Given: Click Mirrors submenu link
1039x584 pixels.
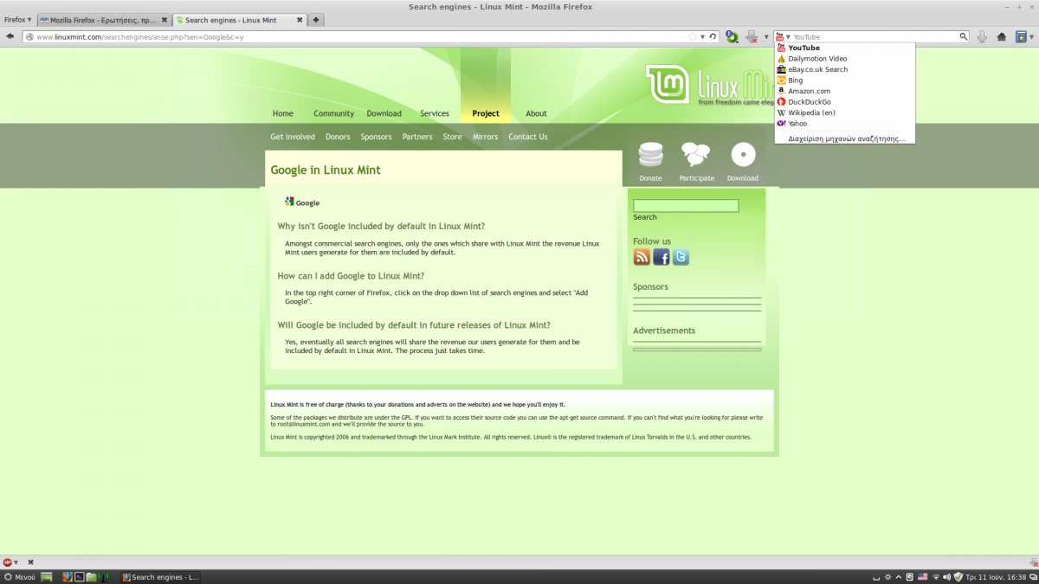Looking at the screenshot, I should (x=485, y=137).
